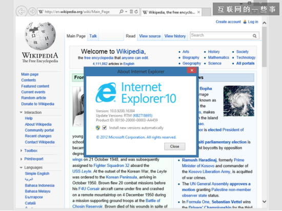Toggle the compatibility view icon

coord(131,12)
